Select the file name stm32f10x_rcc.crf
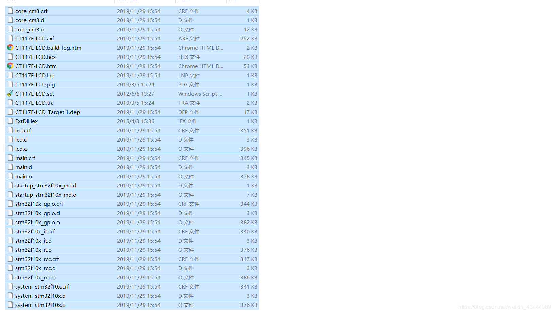Viewport: 554px width, 313px height. [37, 259]
